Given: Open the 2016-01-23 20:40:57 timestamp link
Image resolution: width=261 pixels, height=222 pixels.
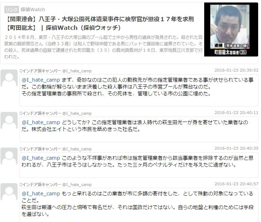Looking at the screenshot, I should (236, 184).
